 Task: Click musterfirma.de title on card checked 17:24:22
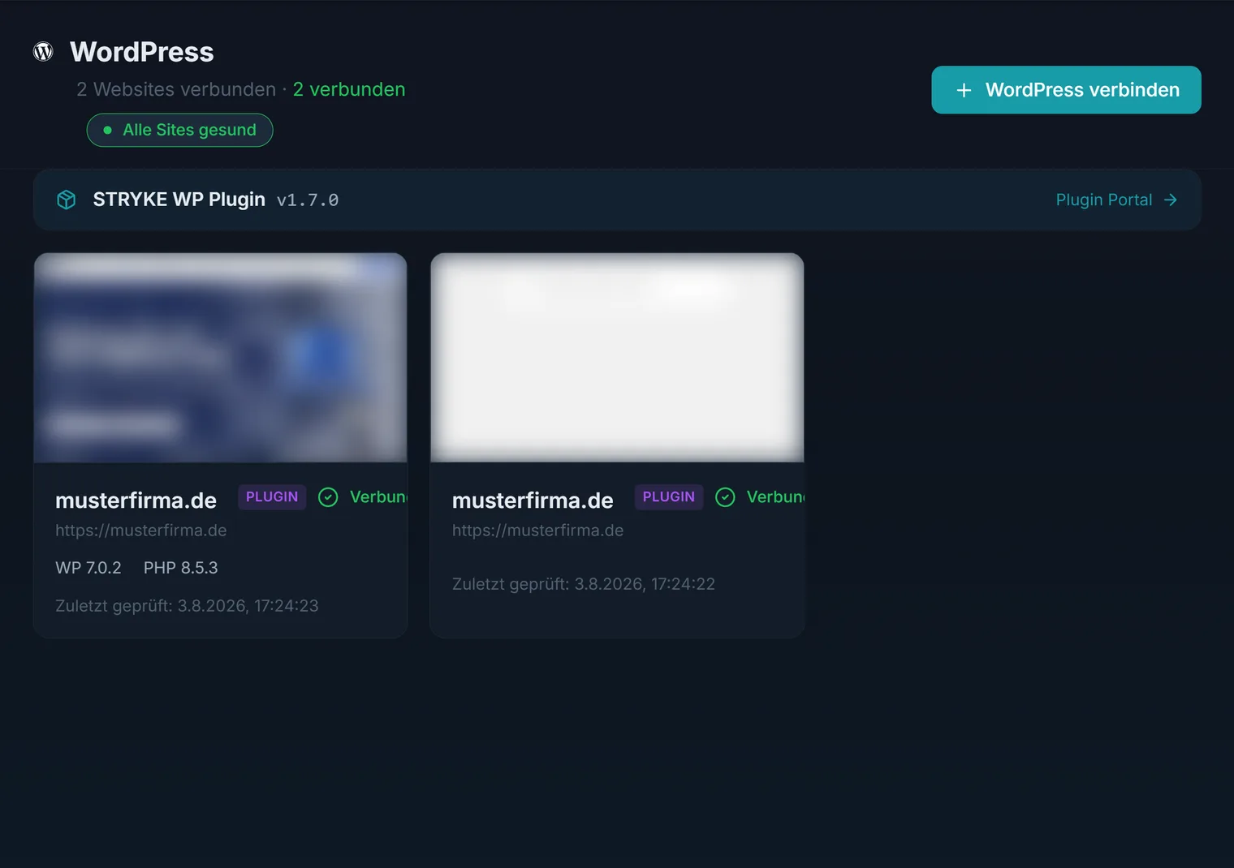(x=533, y=501)
